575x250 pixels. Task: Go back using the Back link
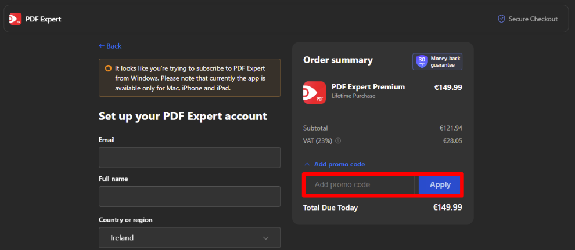click(x=110, y=46)
